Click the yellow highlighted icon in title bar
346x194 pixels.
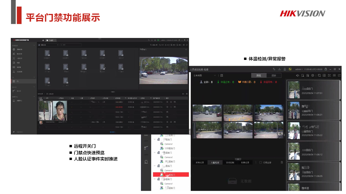click(290, 69)
